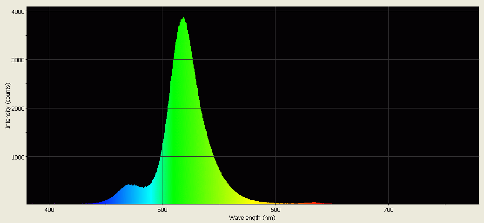Click the 1000 intensity axis label
Viewport: 484px width, 223px height.
18,157
